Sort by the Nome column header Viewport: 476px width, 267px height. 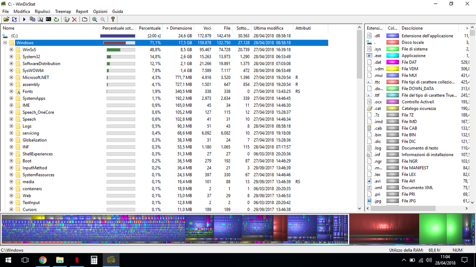click(x=50, y=28)
